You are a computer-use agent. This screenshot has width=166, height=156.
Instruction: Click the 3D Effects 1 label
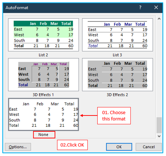point(43,95)
